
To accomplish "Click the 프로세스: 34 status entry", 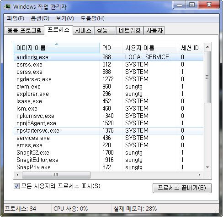I will point(21,209).
